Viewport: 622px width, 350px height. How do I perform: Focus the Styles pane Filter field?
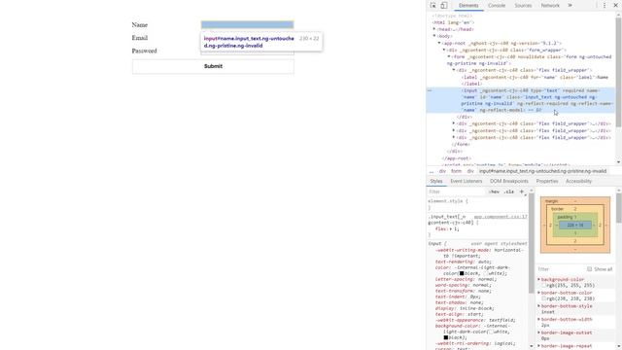point(456,192)
